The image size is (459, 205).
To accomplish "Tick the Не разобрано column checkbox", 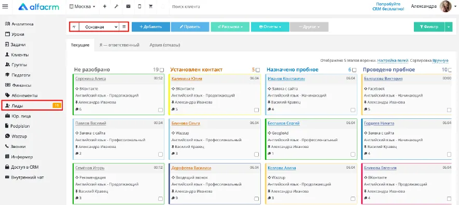I will [162, 70].
